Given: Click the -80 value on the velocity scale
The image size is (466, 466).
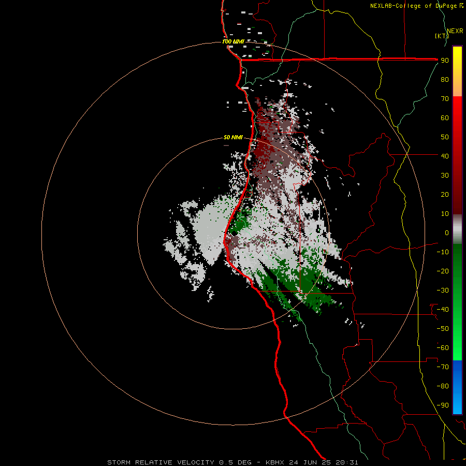Looking at the screenshot, I should point(443,386).
